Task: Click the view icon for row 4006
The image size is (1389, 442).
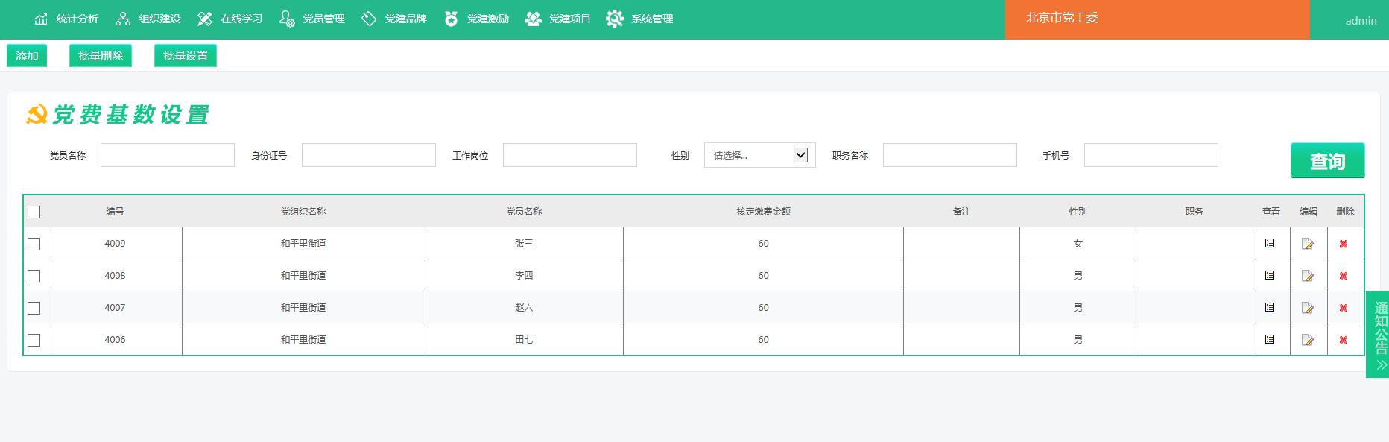Action: [x=1270, y=339]
